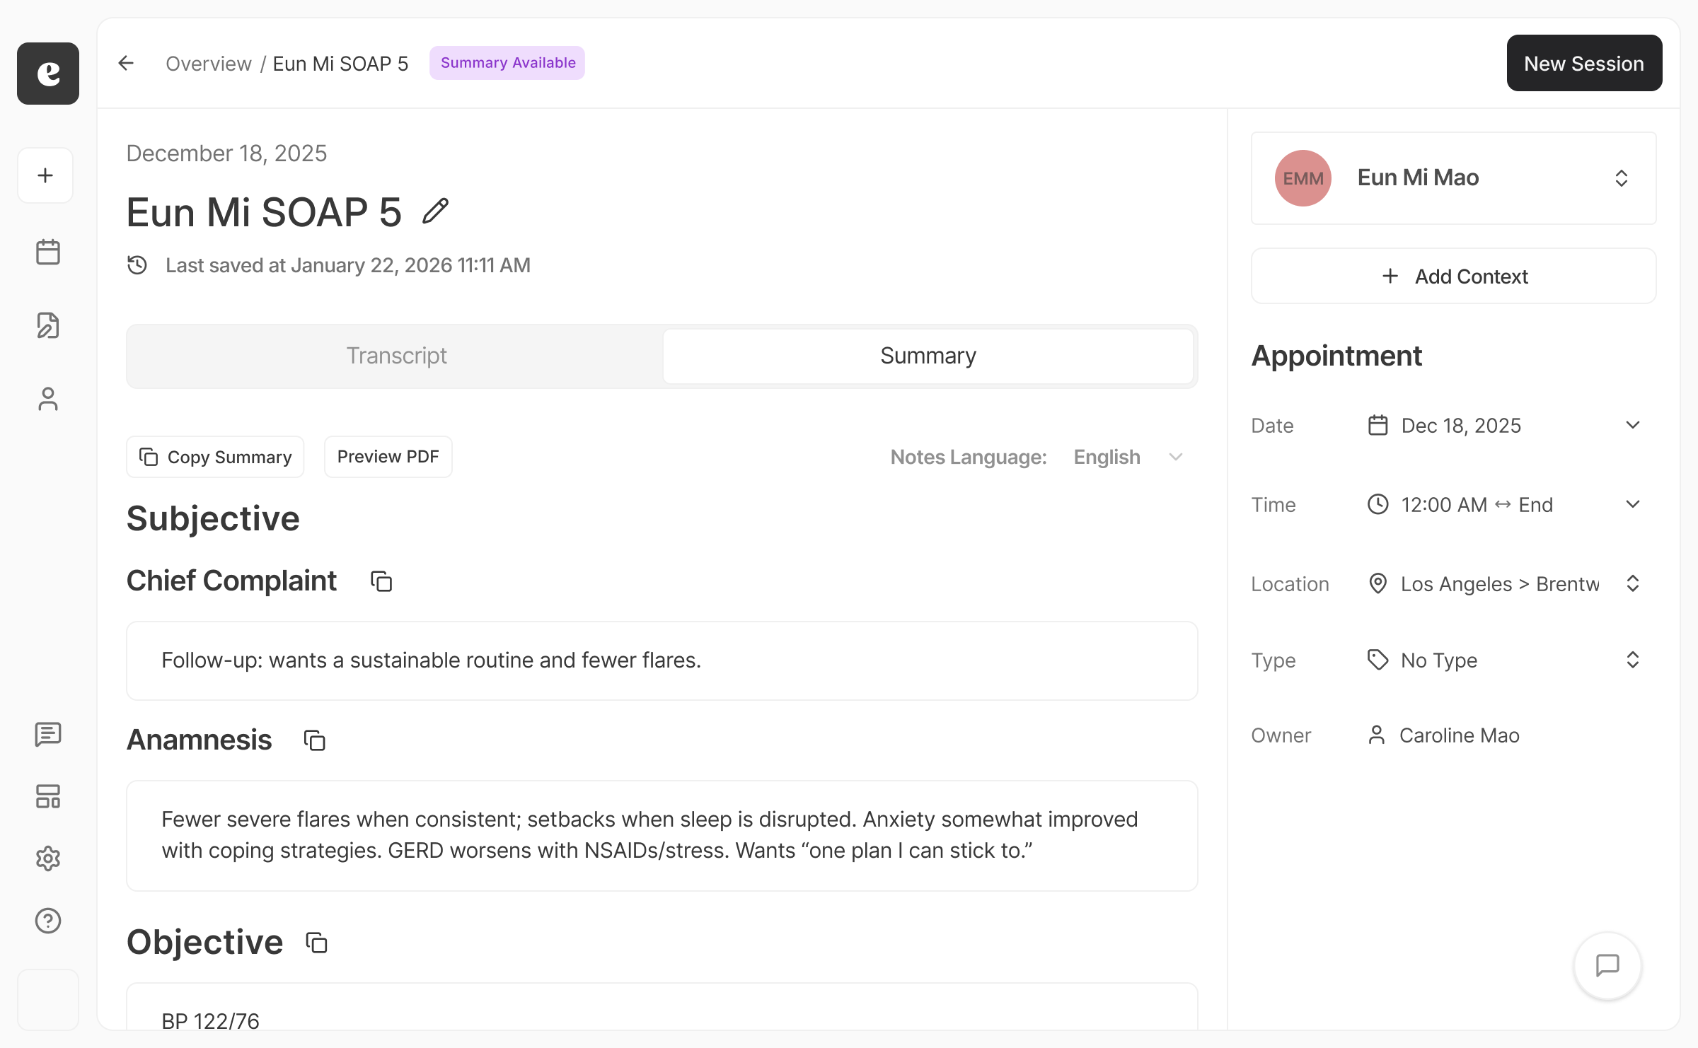Click the plus icon in the sidebar

(x=46, y=175)
